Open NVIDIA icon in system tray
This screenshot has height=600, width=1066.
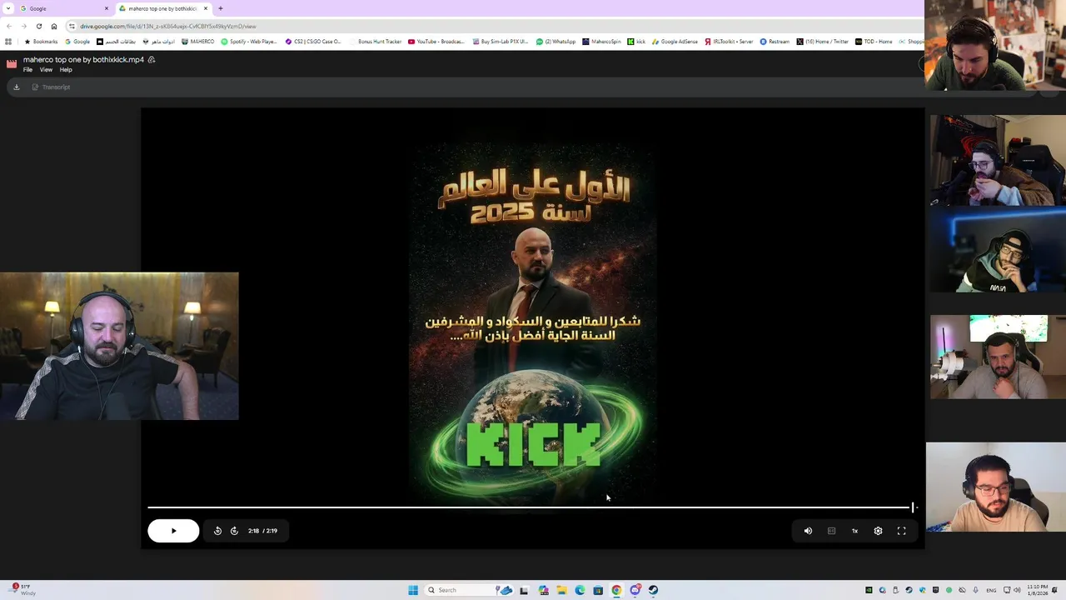[869, 590]
